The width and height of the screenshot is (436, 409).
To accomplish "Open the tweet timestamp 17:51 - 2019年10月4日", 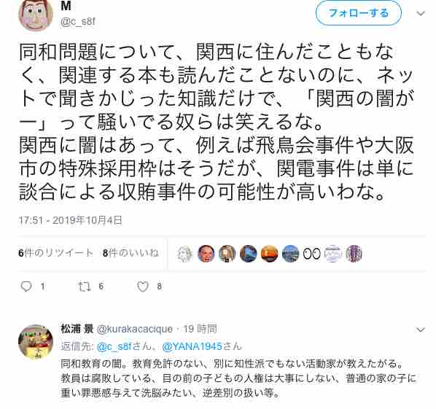I will 70,220.
